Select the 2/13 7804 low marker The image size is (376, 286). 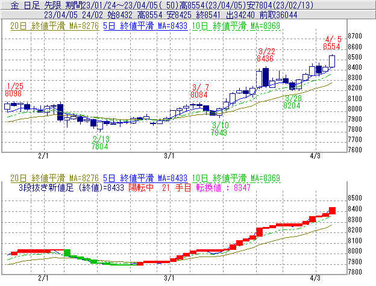click(101, 143)
